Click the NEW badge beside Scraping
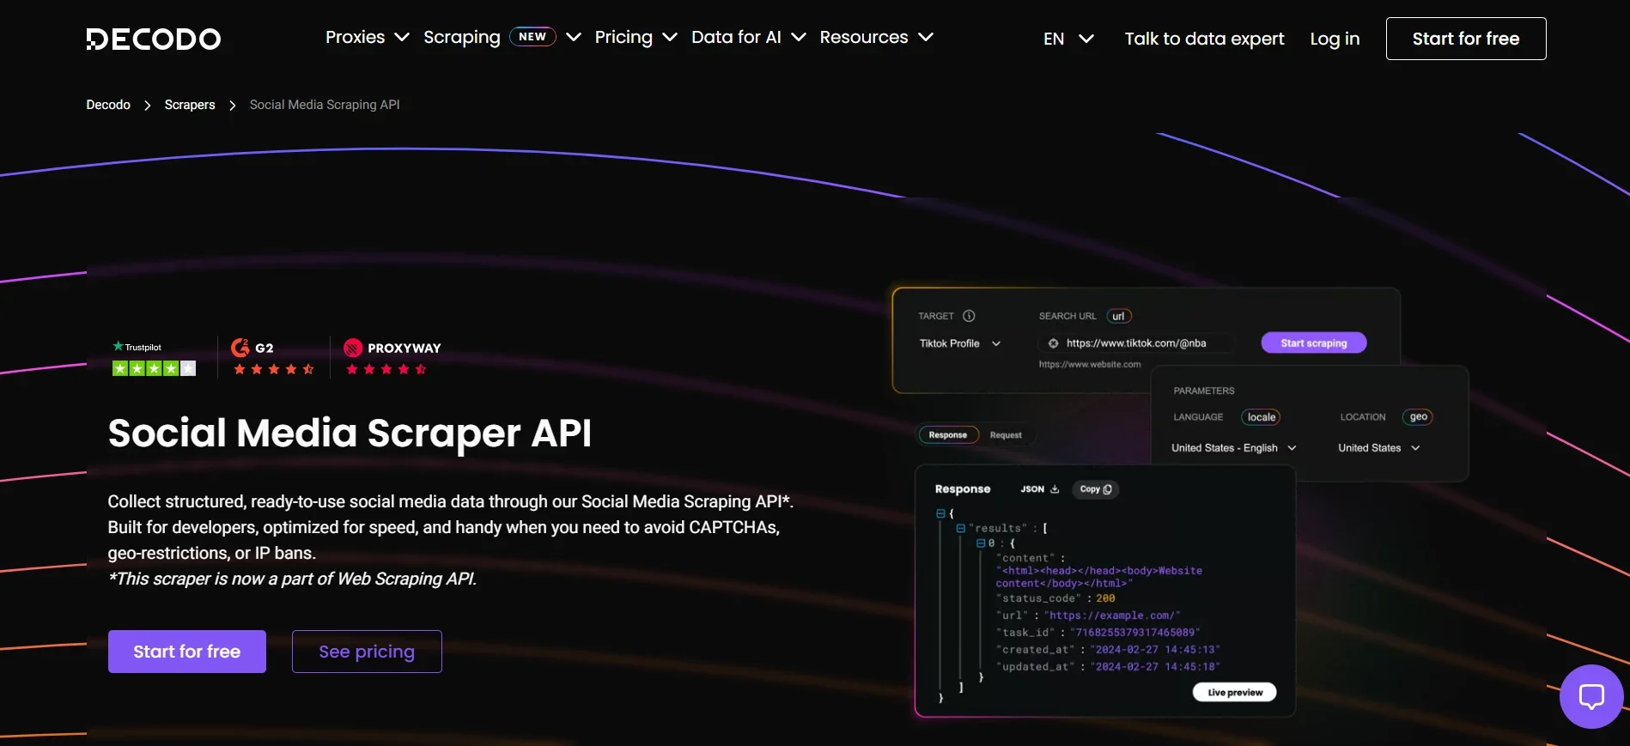Image resolution: width=1630 pixels, height=746 pixels. (532, 37)
